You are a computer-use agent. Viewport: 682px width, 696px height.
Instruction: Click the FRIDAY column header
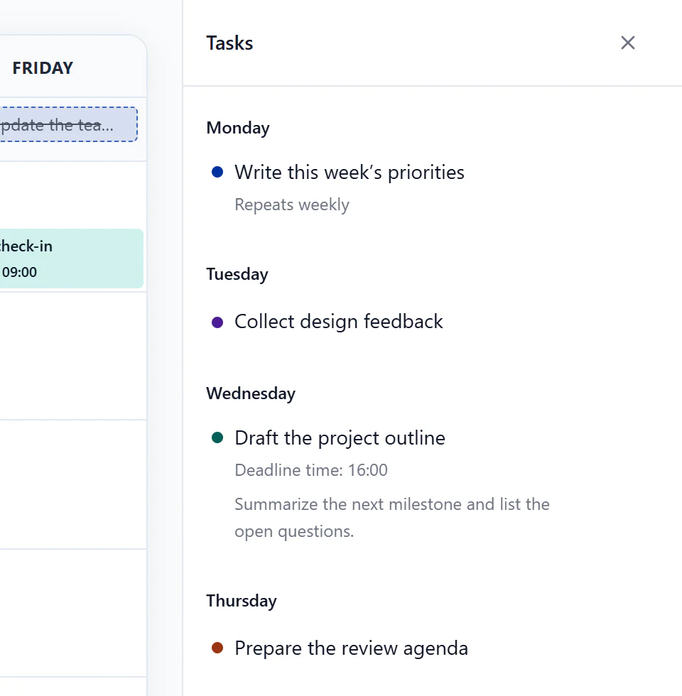[43, 68]
